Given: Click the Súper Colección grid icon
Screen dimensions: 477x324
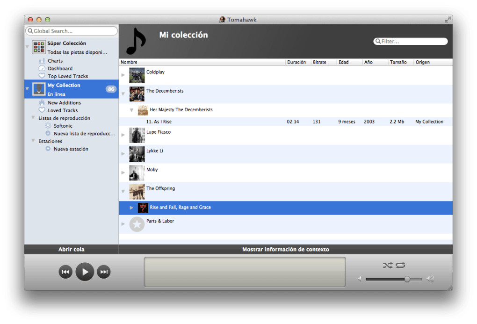Looking at the screenshot, I should (x=39, y=47).
